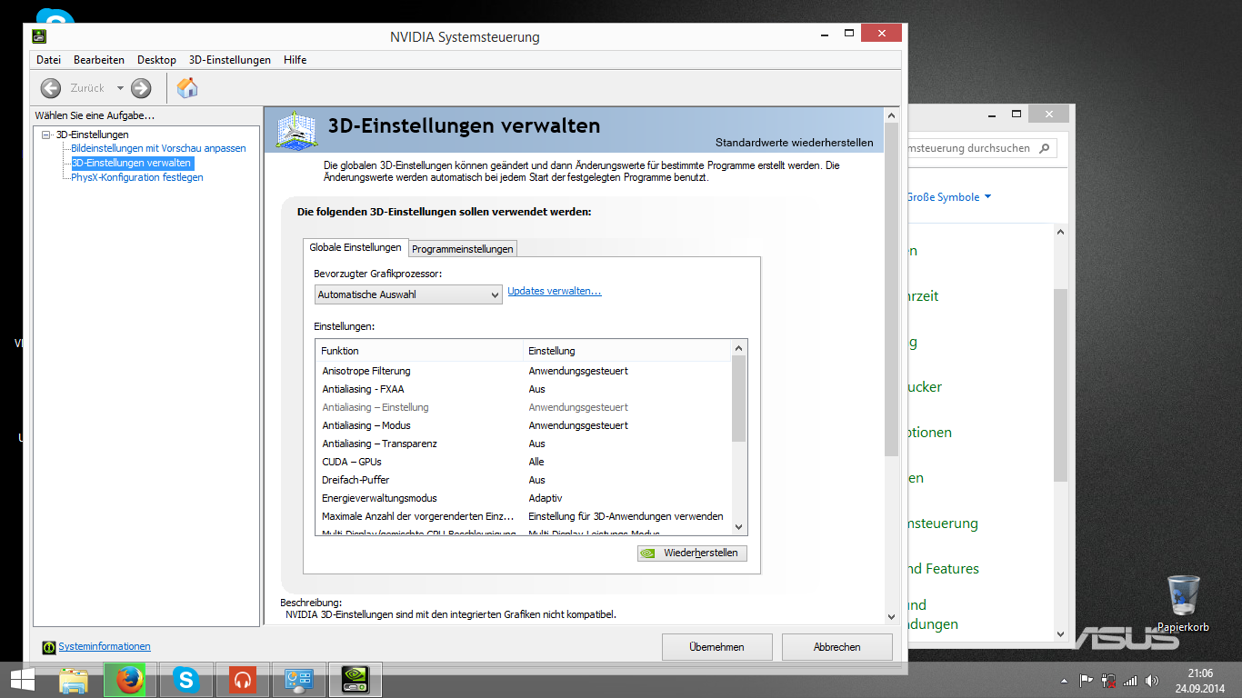Open the Datei menu

click(x=48, y=60)
